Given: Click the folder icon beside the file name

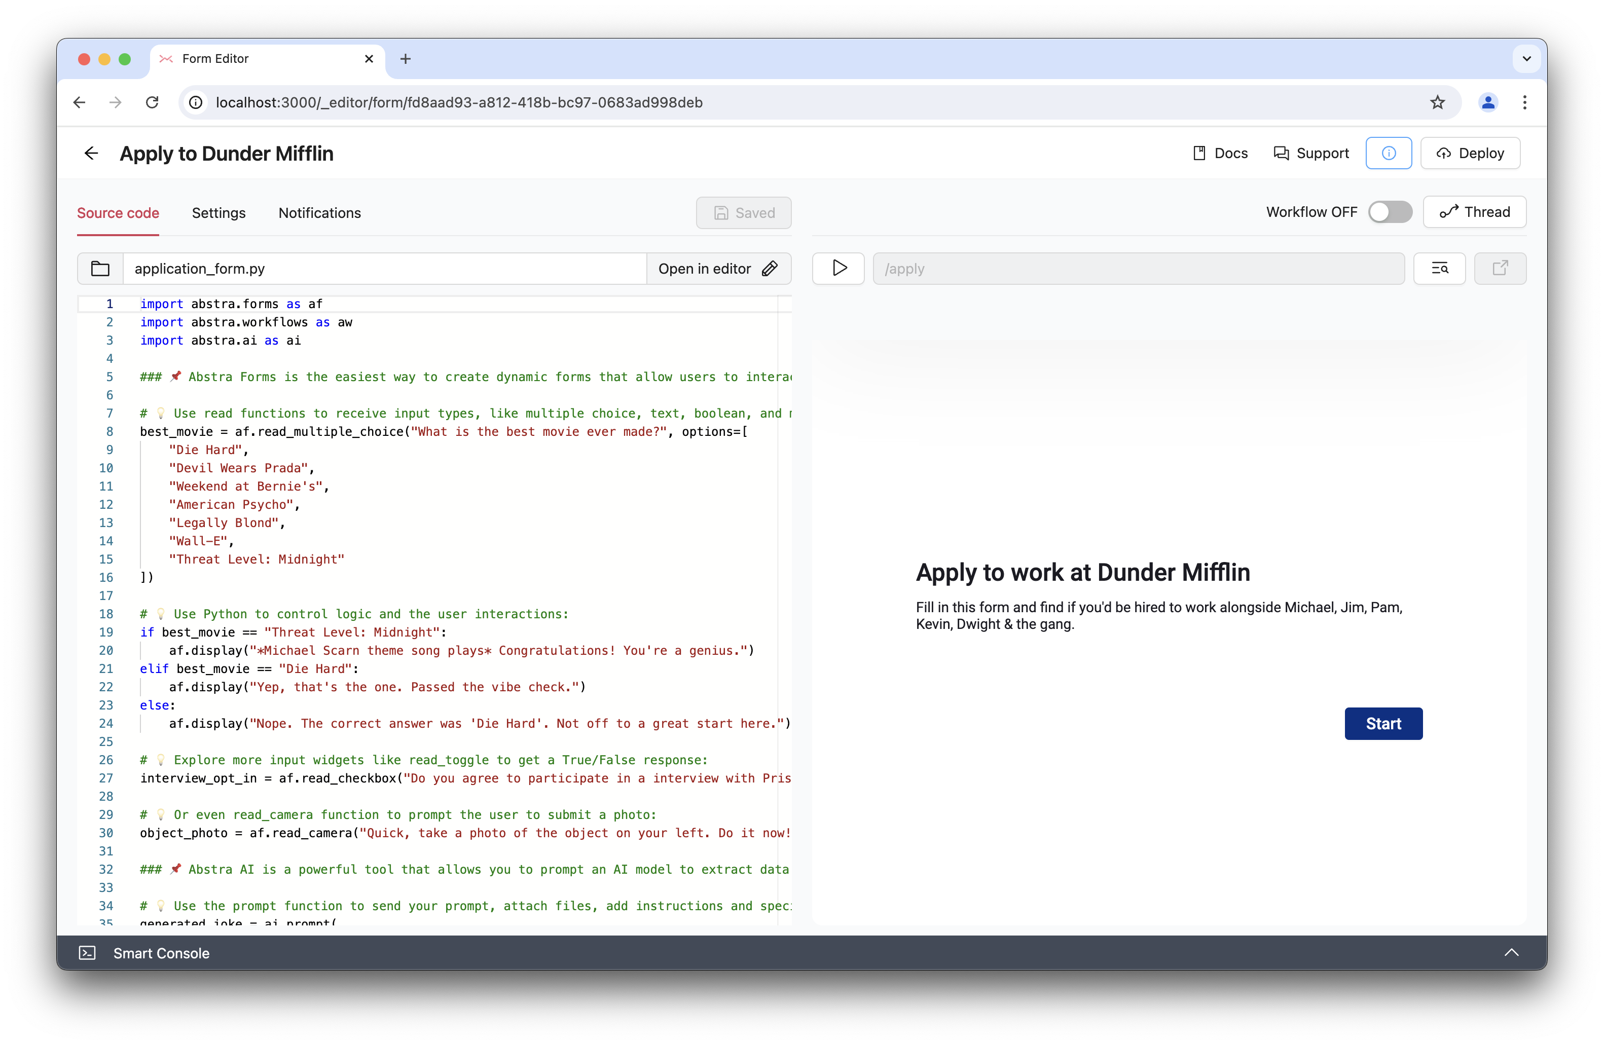Looking at the screenshot, I should click(x=100, y=269).
